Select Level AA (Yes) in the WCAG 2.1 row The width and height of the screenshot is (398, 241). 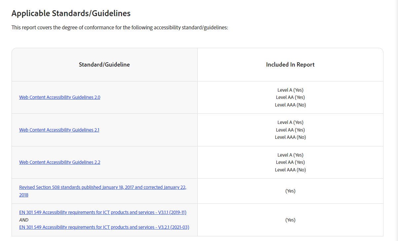click(x=290, y=130)
